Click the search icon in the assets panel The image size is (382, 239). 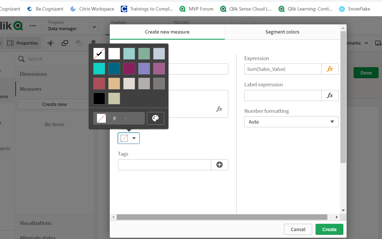(21, 59)
